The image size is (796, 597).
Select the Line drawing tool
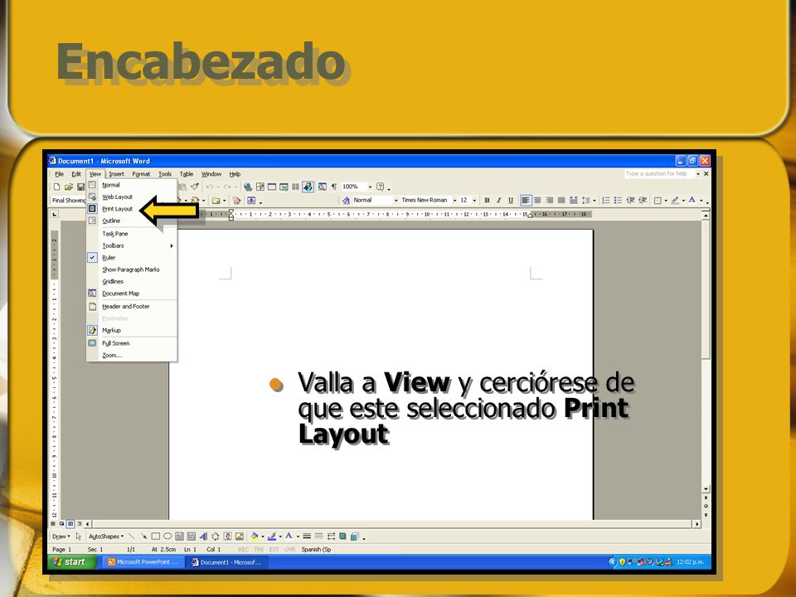click(132, 536)
